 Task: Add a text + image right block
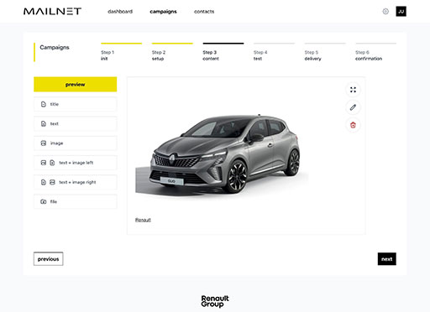(76, 182)
